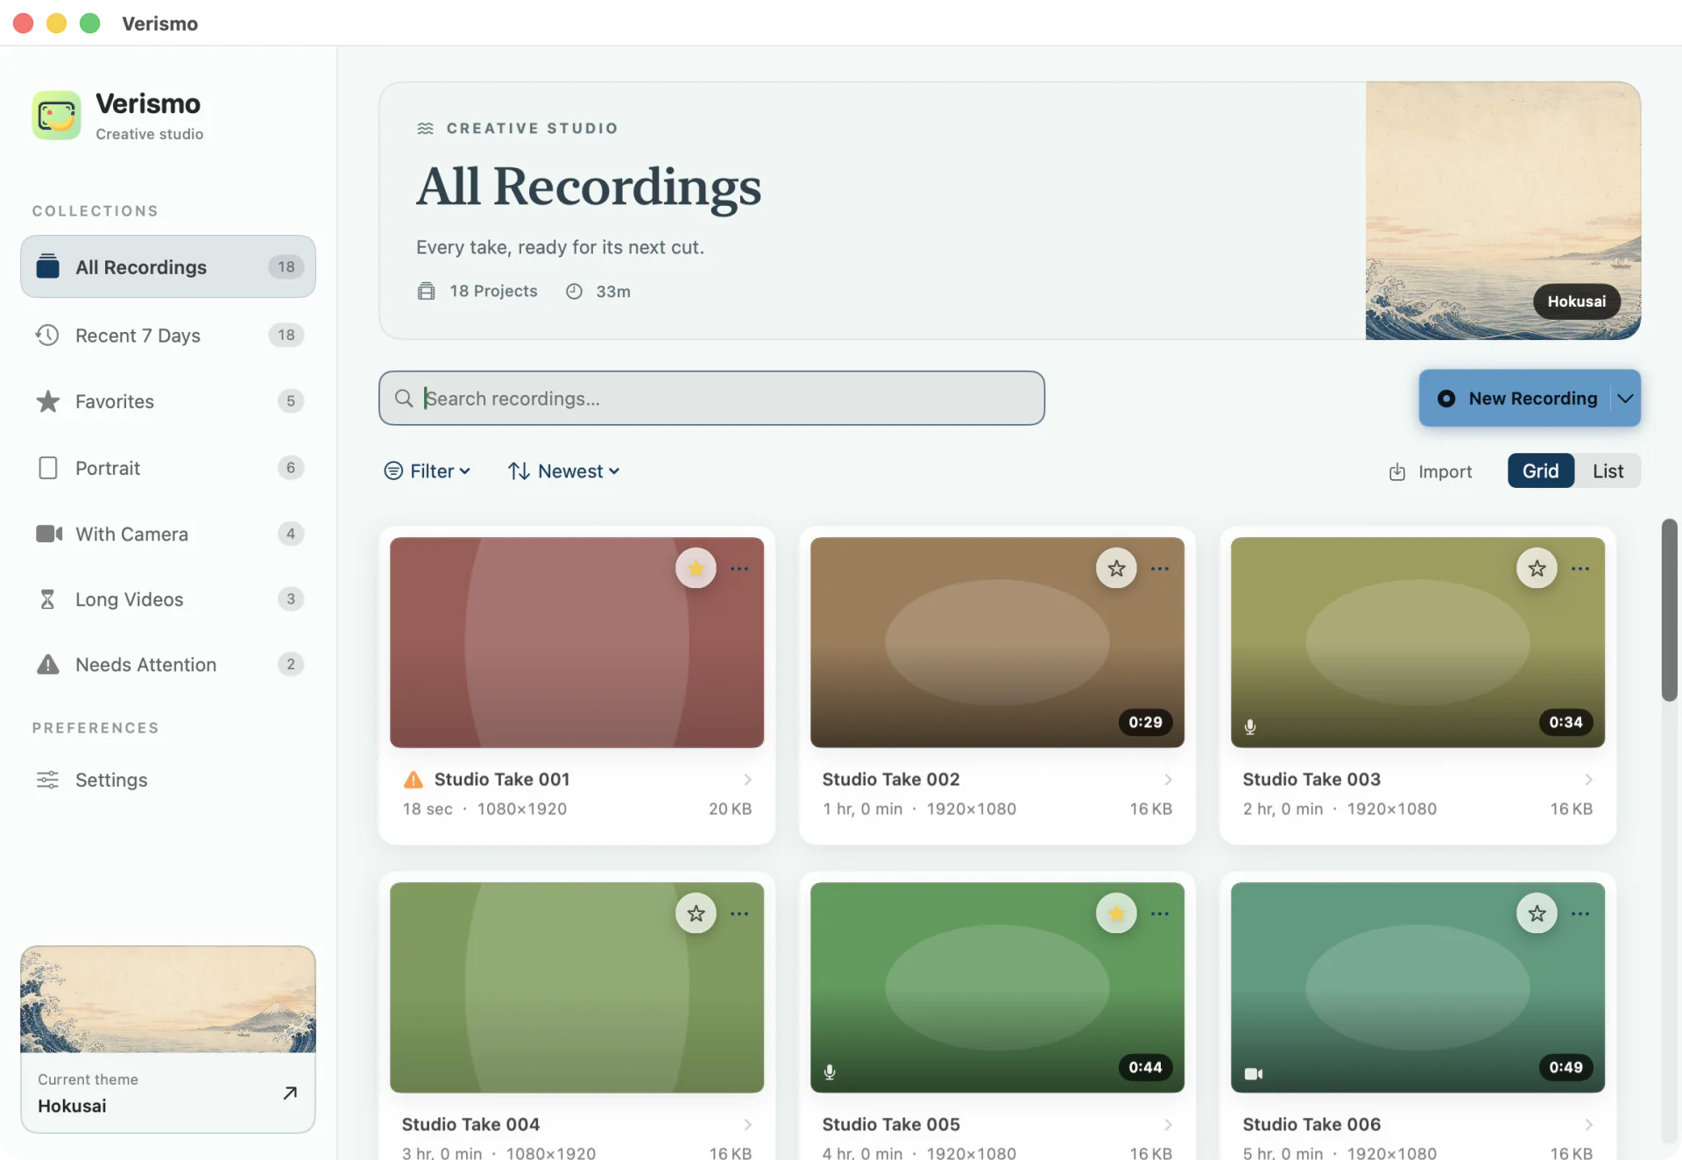Click the wave icon next to Creative Studio
This screenshot has height=1160, width=1682.
(x=425, y=128)
